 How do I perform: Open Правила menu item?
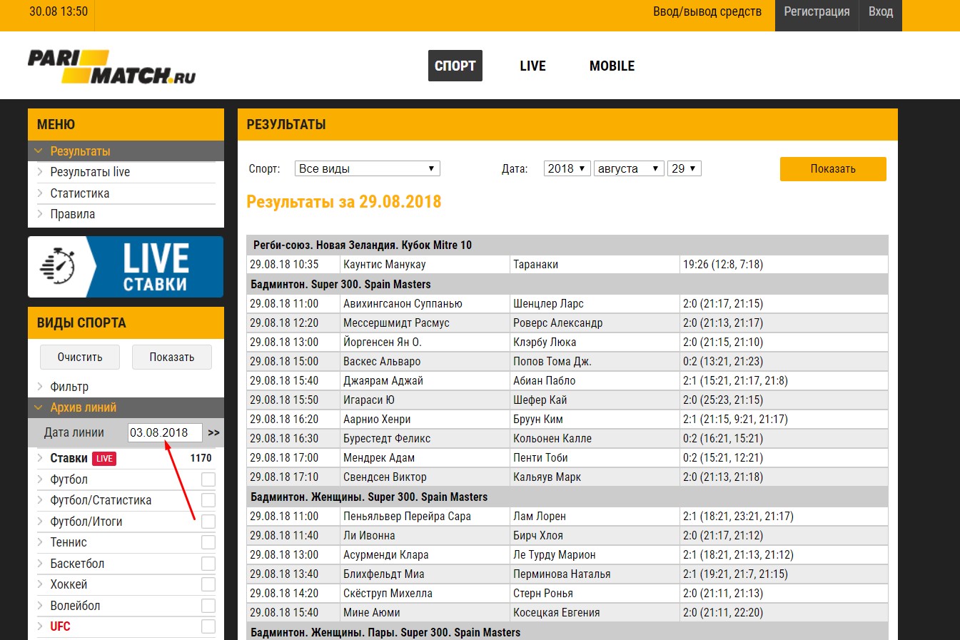(x=72, y=214)
